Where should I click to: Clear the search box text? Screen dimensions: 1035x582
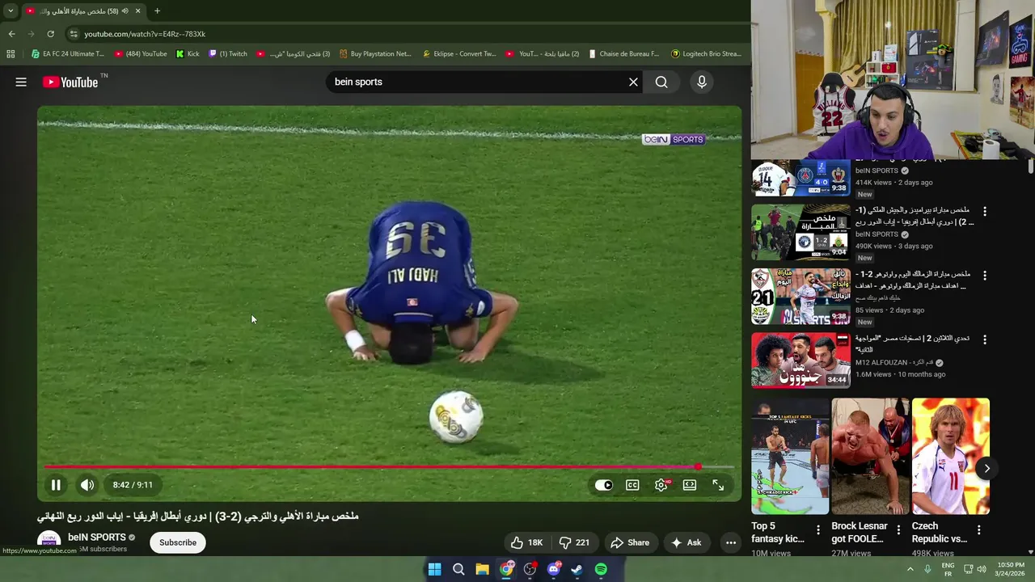click(633, 82)
